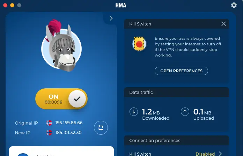Collapse the side panel with the chevron

tap(111, 18)
